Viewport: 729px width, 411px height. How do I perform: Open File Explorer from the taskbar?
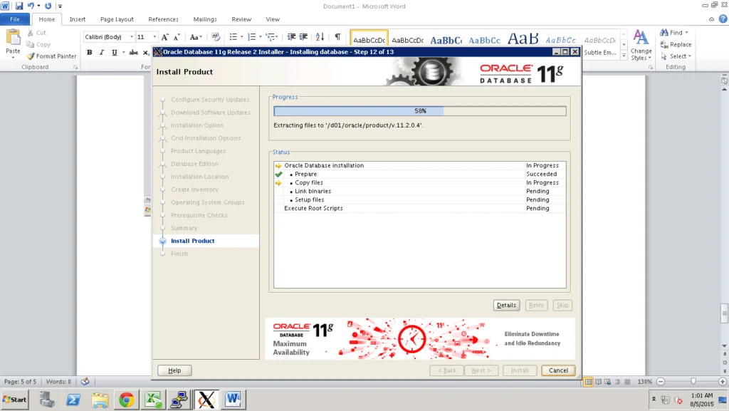pos(100,400)
